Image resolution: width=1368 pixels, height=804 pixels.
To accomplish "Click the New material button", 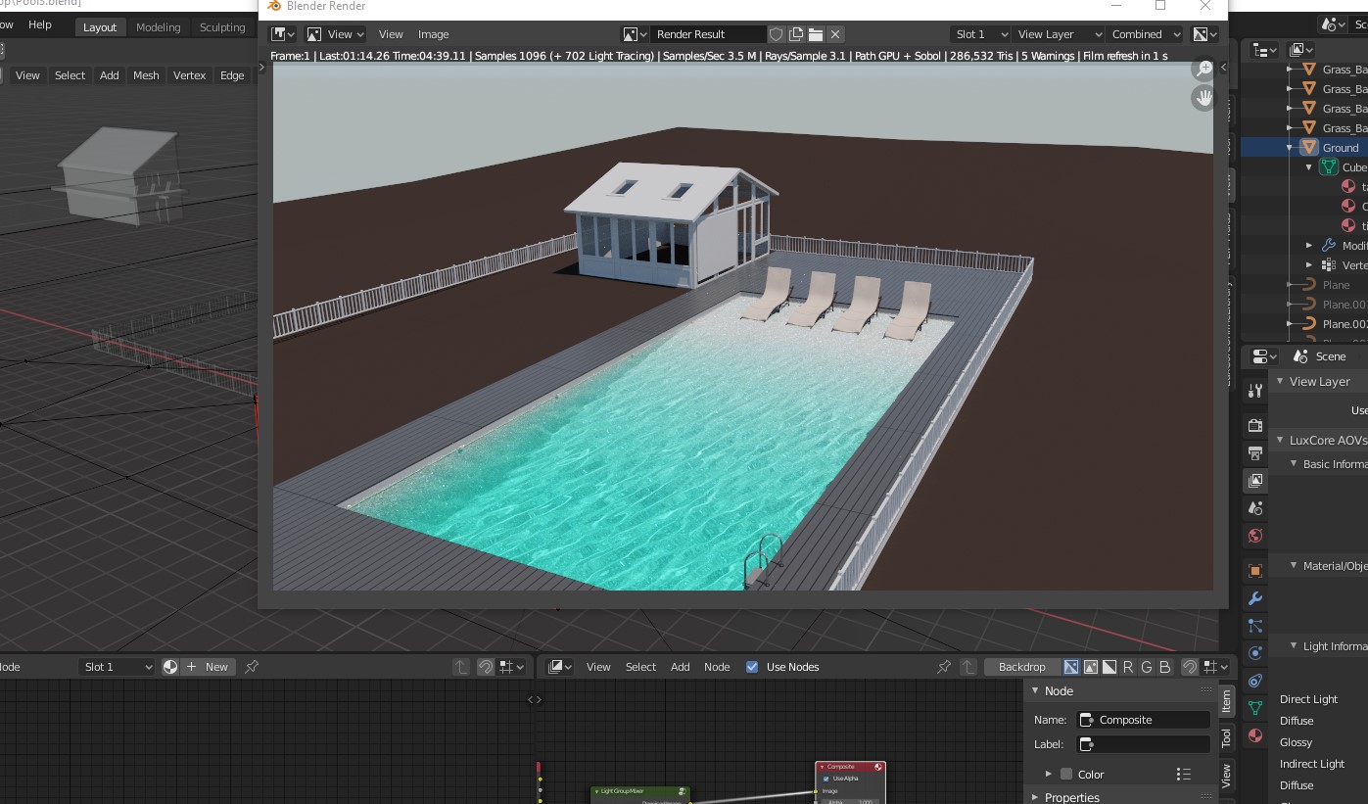I will (207, 667).
